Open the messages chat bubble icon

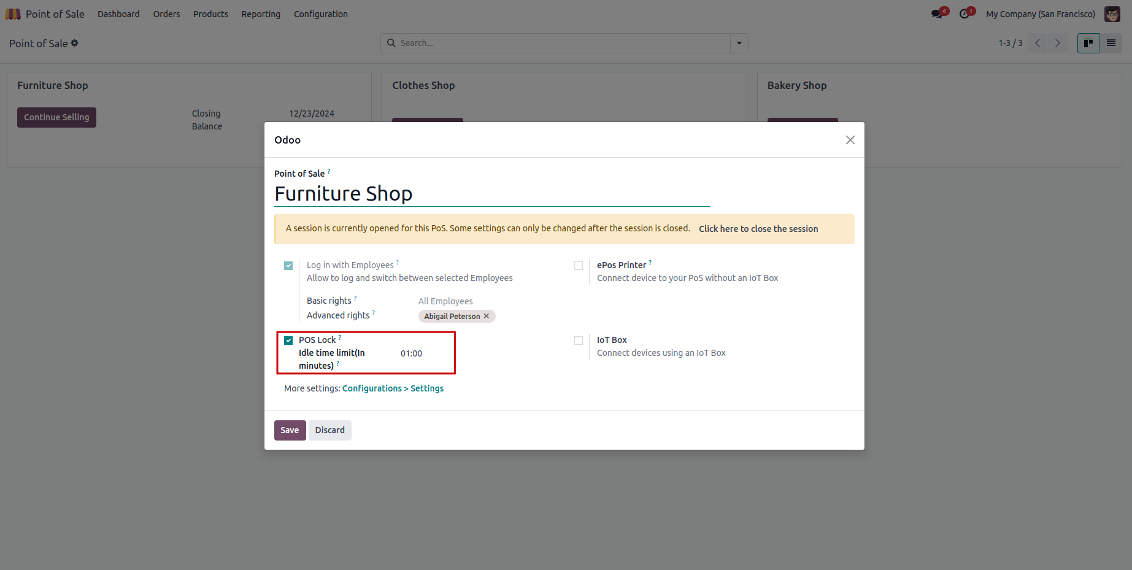click(936, 13)
